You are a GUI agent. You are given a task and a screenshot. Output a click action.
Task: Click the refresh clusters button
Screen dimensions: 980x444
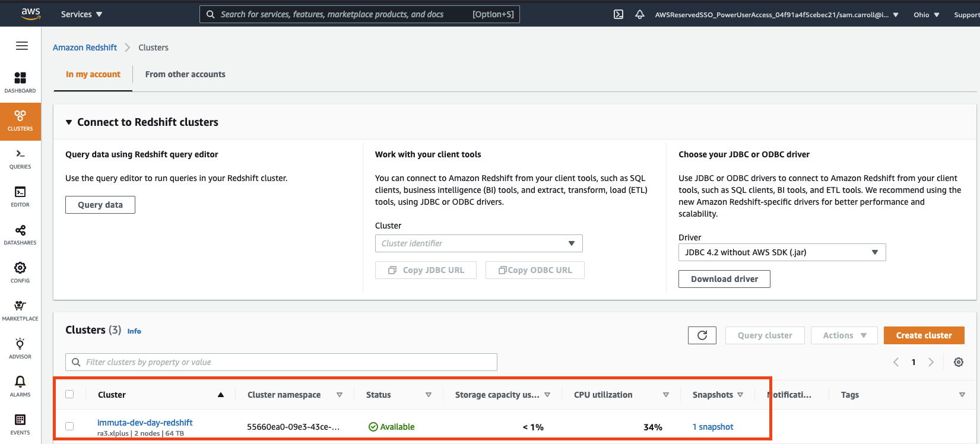(702, 335)
